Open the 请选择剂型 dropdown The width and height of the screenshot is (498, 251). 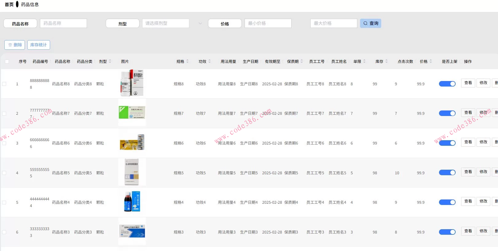click(166, 23)
